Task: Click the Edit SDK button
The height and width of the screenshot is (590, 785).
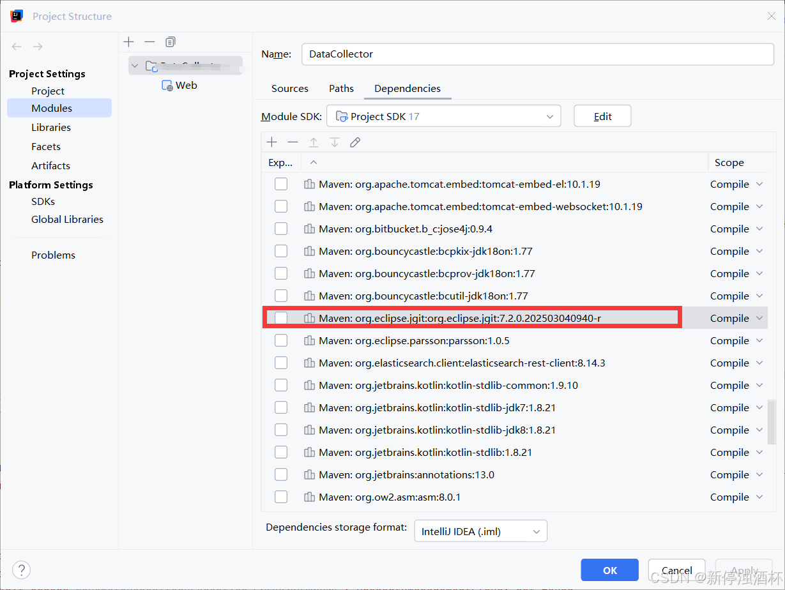Action: pyautogui.click(x=602, y=116)
